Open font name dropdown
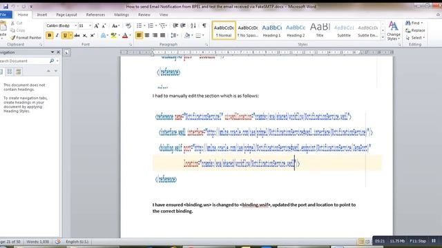442x248 pixels. pos(75,26)
